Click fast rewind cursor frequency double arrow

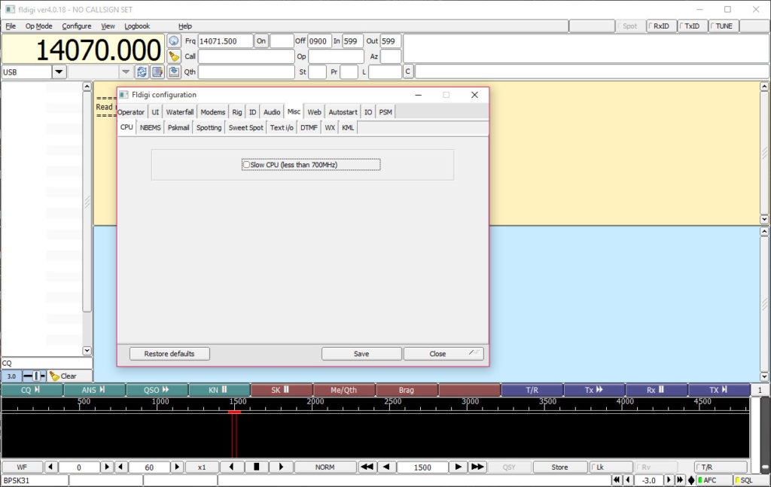pos(367,467)
